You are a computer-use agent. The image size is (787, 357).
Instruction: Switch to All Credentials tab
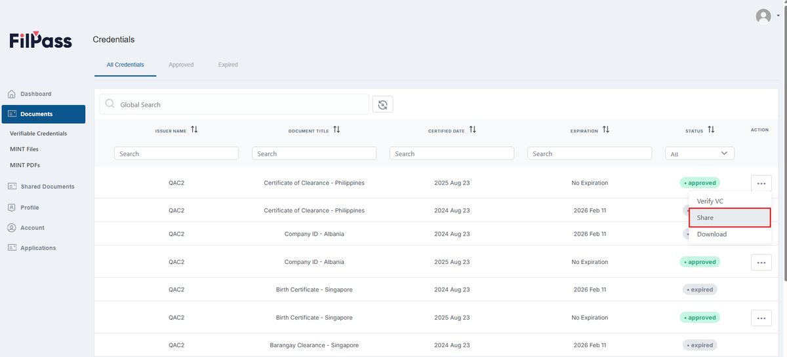(125, 65)
